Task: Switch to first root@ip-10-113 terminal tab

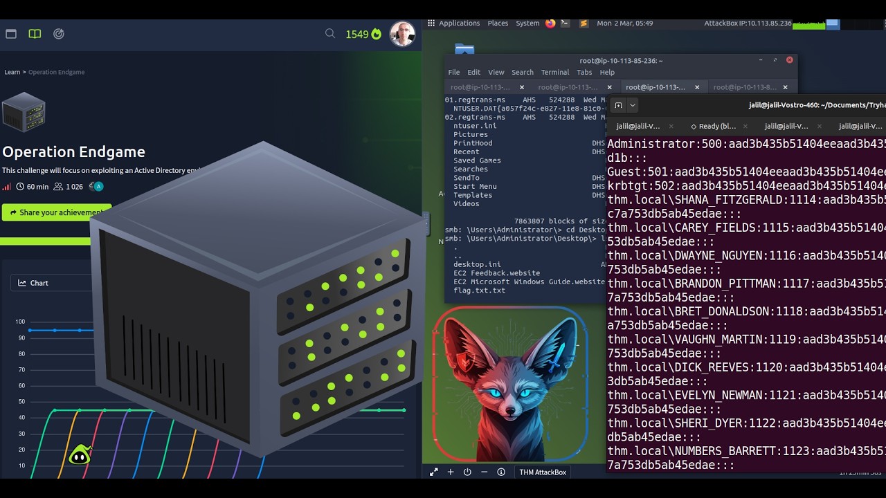Action: pyautogui.click(x=480, y=87)
